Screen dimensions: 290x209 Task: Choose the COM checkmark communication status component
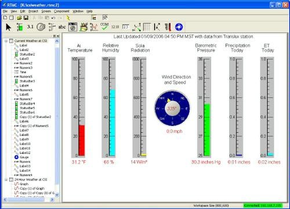click(104, 26)
